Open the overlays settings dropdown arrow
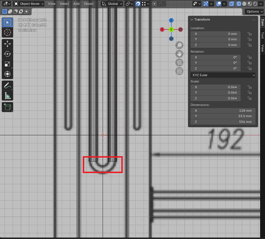The image size is (265, 239). click(224, 4)
